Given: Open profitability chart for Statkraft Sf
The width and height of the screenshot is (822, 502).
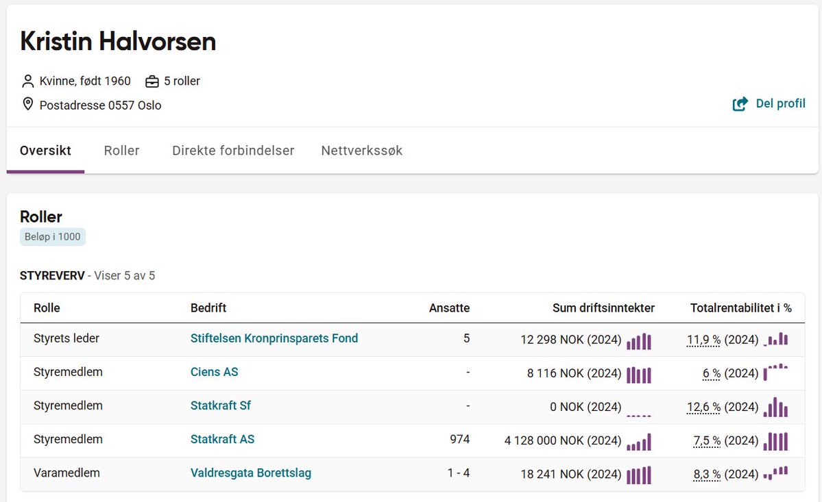Looking at the screenshot, I should [776, 407].
